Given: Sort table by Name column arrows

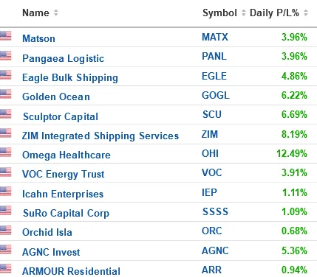Looking at the screenshot, I should pyautogui.click(x=56, y=13).
